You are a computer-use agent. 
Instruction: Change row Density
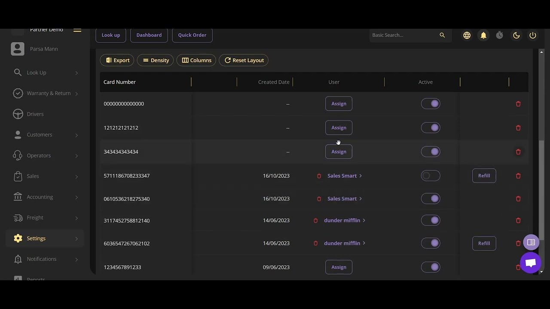(156, 61)
